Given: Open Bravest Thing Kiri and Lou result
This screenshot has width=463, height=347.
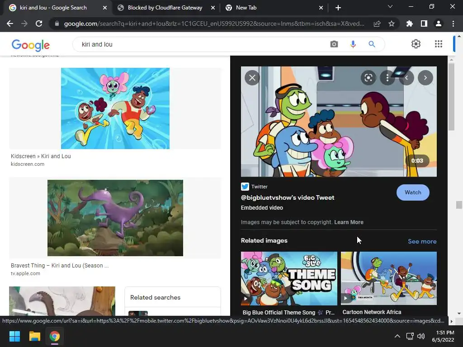Looking at the screenshot, I should click(60, 266).
